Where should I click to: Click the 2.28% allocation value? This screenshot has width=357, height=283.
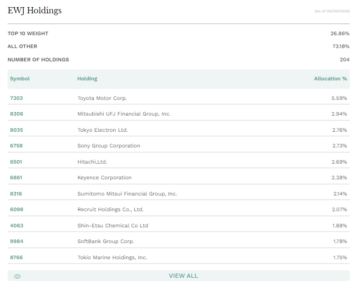[x=339, y=177]
